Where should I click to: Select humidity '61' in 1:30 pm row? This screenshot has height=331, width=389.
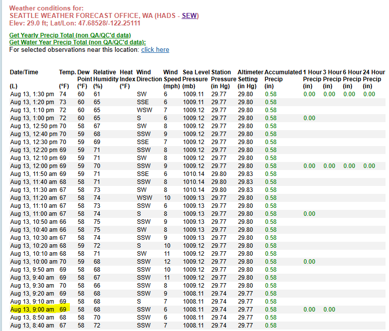click(97, 94)
